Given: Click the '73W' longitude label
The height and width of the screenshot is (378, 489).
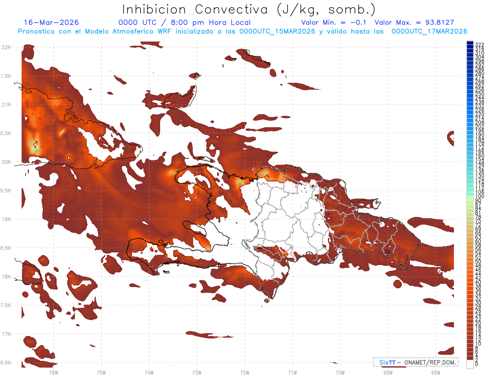Looking at the screenshot, I should (x=197, y=372).
